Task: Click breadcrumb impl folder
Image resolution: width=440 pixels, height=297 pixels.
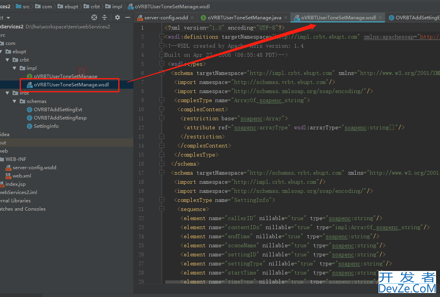Action: coord(114,6)
